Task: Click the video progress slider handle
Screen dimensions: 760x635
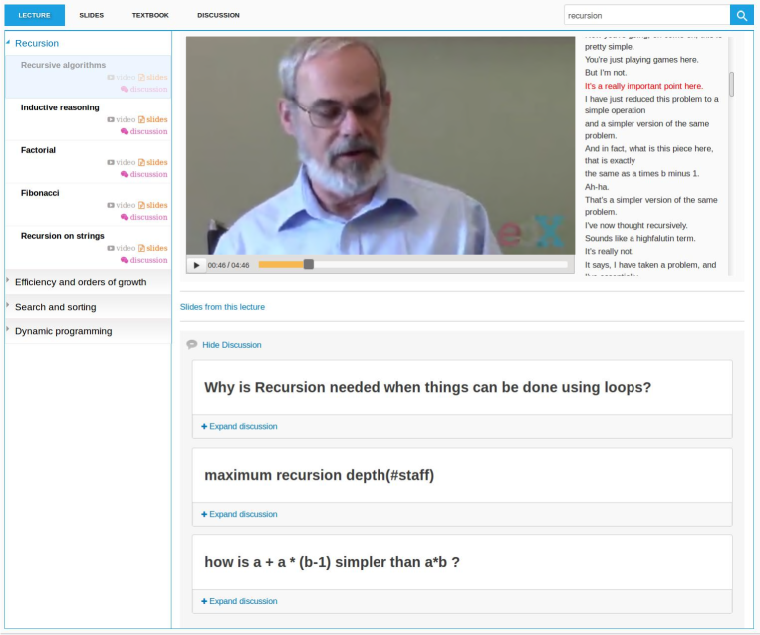Action: click(x=308, y=264)
